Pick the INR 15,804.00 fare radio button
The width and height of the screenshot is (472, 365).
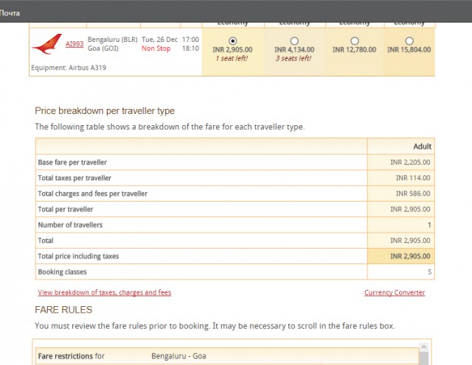click(x=409, y=40)
